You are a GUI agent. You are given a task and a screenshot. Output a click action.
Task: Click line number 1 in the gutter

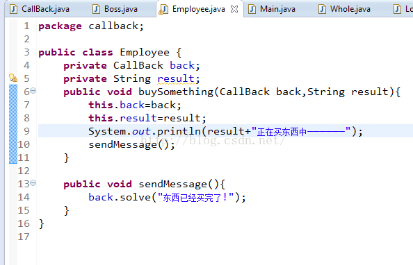point(26,26)
